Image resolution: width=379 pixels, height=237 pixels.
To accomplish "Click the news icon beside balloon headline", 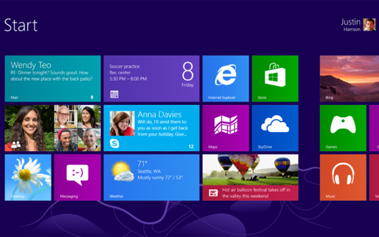I will [x=214, y=193].
